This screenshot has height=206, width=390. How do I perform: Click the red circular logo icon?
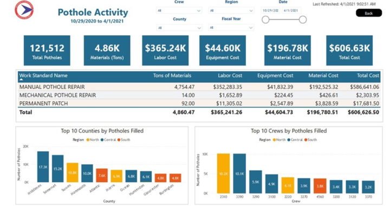click(24, 10)
